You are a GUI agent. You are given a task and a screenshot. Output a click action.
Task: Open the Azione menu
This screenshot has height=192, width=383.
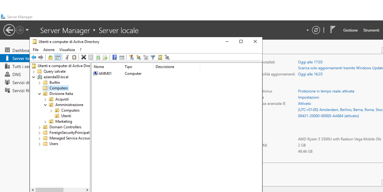point(49,49)
